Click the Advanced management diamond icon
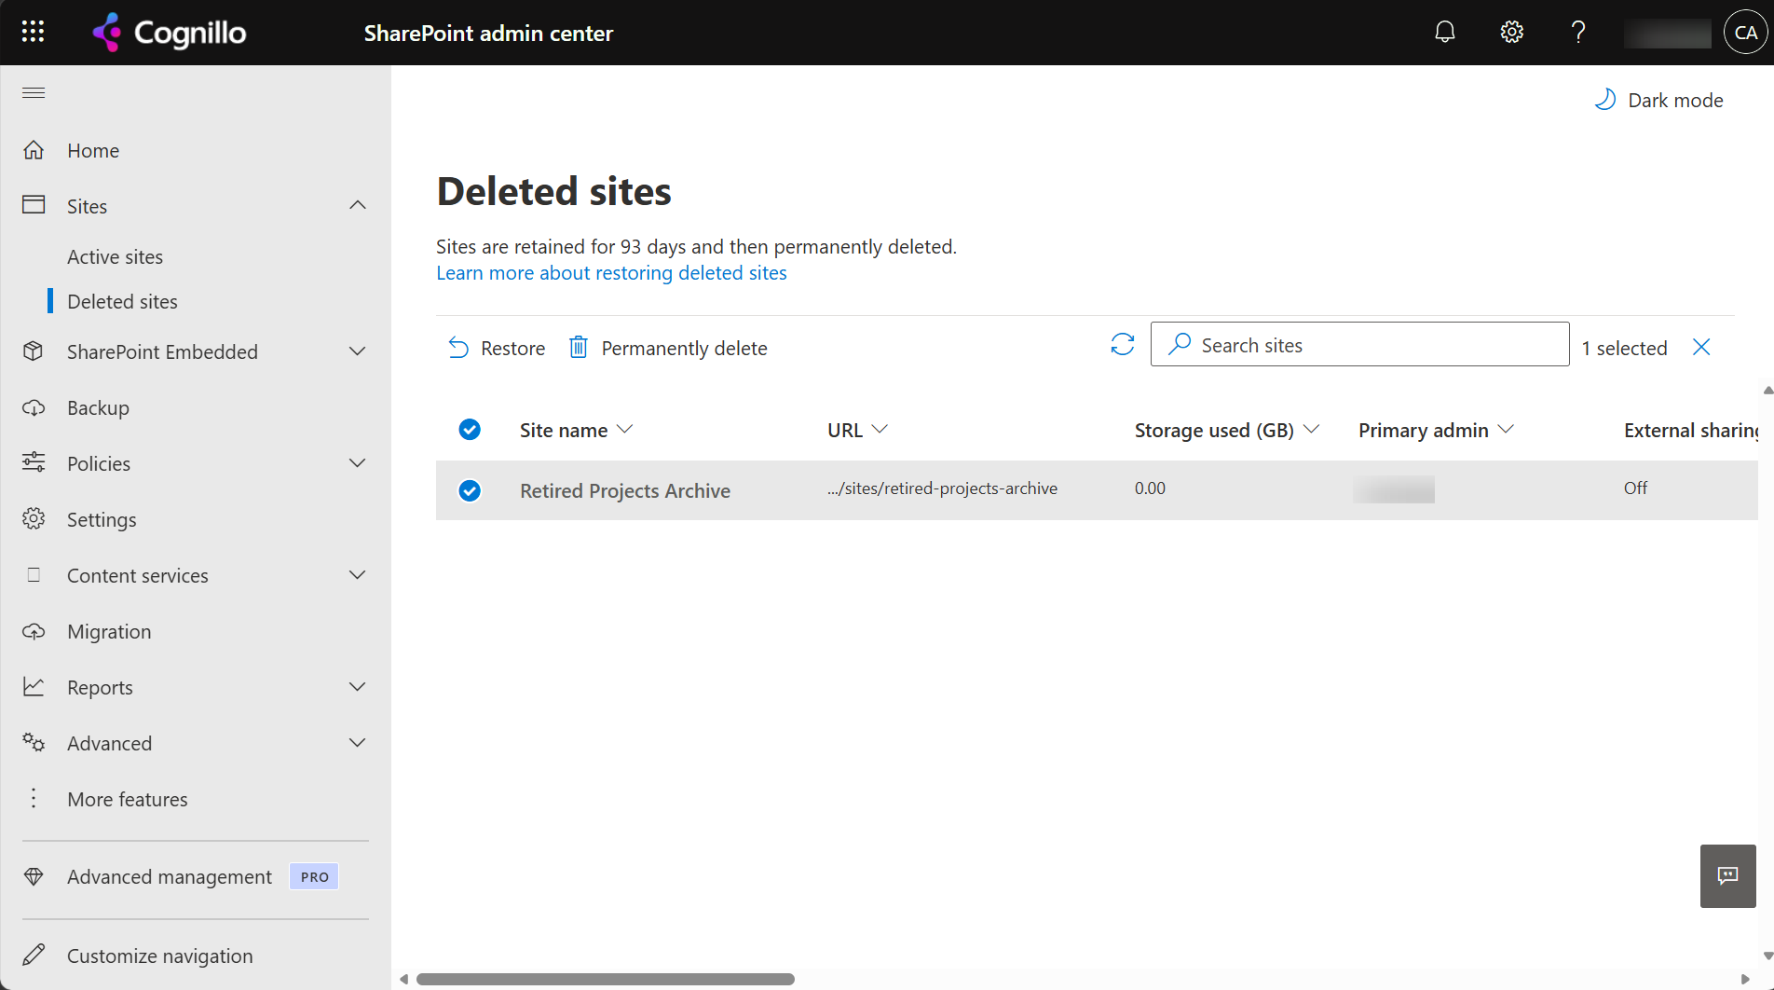This screenshot has width=1774, height=990. (34, 876)
